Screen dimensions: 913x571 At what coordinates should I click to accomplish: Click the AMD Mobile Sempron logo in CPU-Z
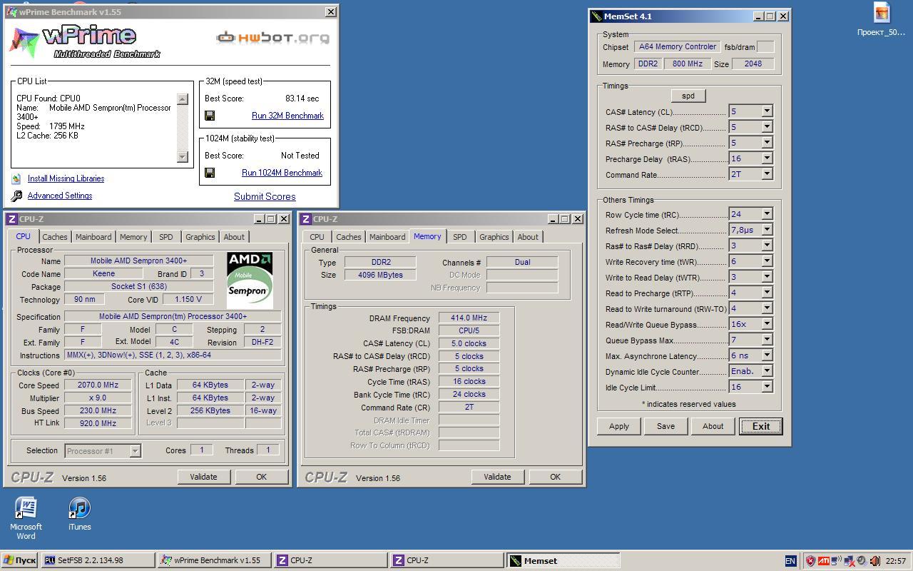(250, 280)
